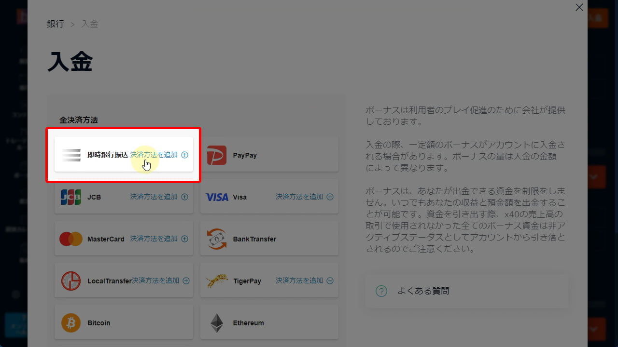Click plus icon next to 即時銀行振込
The height and width of the screenshot is (347, 618).
tap(184, 155)
